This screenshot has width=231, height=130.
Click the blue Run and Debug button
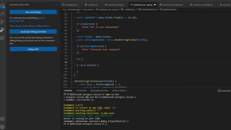33,12
